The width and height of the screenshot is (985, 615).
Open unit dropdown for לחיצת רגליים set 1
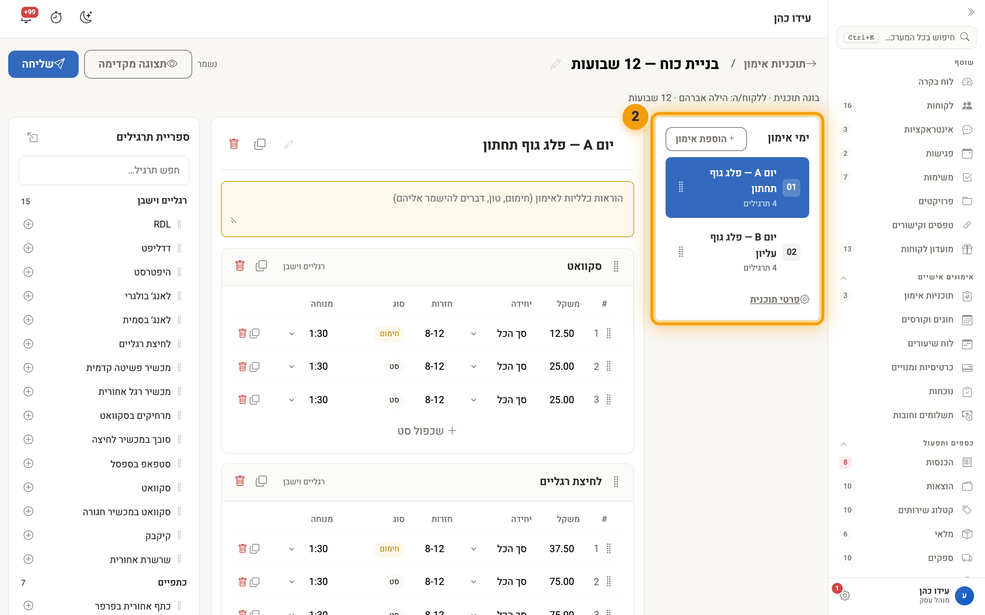coord(474,549)
